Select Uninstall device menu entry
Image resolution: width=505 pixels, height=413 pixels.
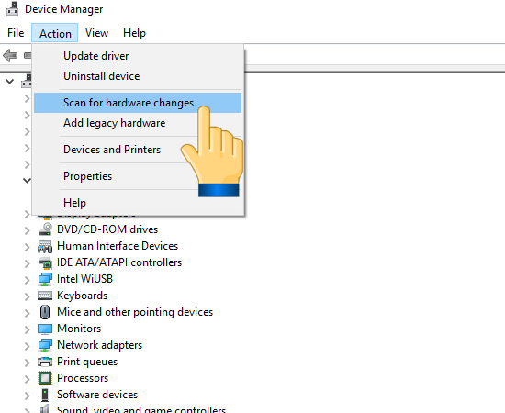138,76
